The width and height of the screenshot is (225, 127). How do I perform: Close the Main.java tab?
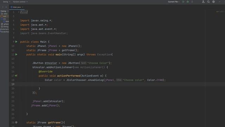(x=22, y=7)
